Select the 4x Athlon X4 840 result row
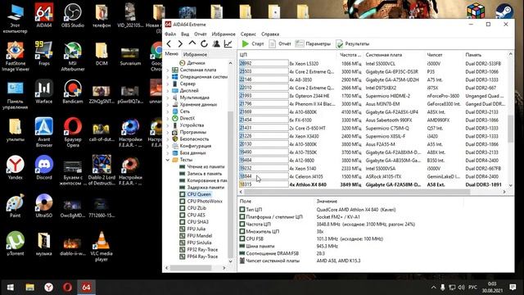 click(372, 184)
